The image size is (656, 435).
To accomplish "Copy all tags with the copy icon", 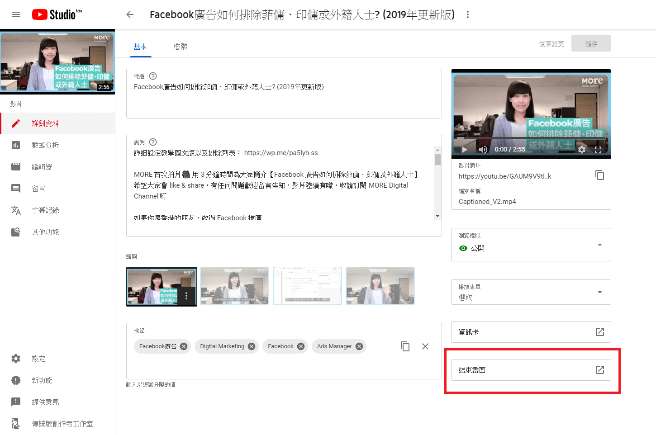I will pos(405,346).
